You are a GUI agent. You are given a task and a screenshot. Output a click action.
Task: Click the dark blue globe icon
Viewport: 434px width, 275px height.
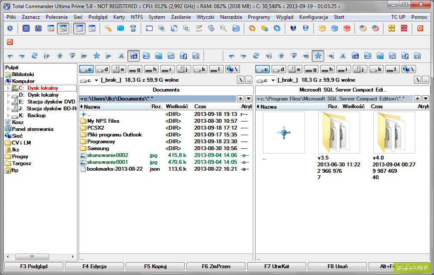coord(293,28)
